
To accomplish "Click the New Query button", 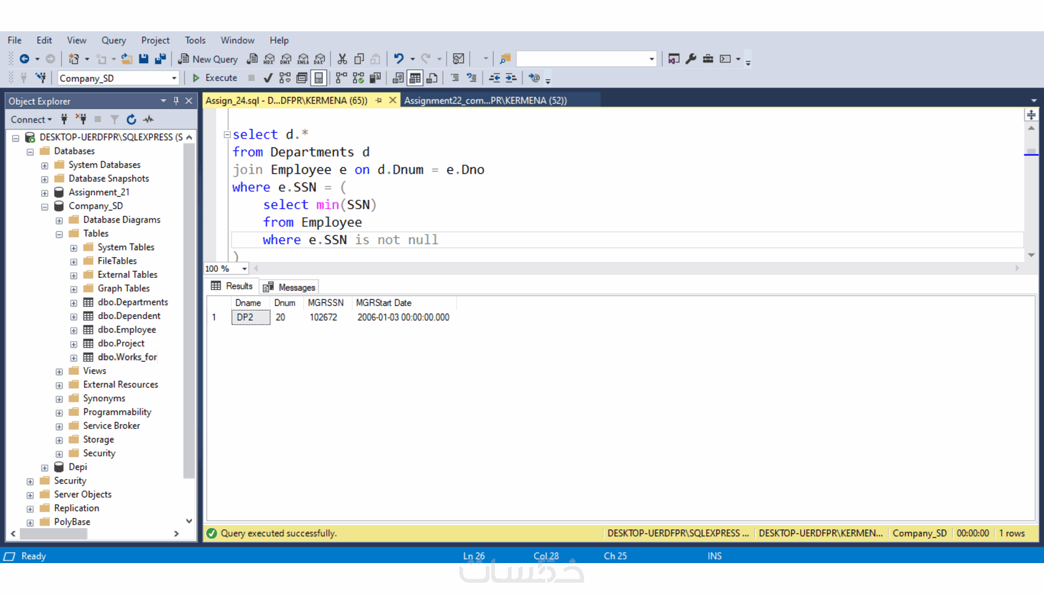I will [x=208, y=59].
